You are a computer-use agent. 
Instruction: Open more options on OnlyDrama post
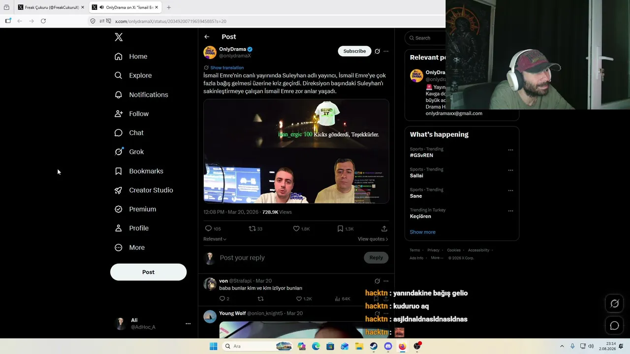386,51
